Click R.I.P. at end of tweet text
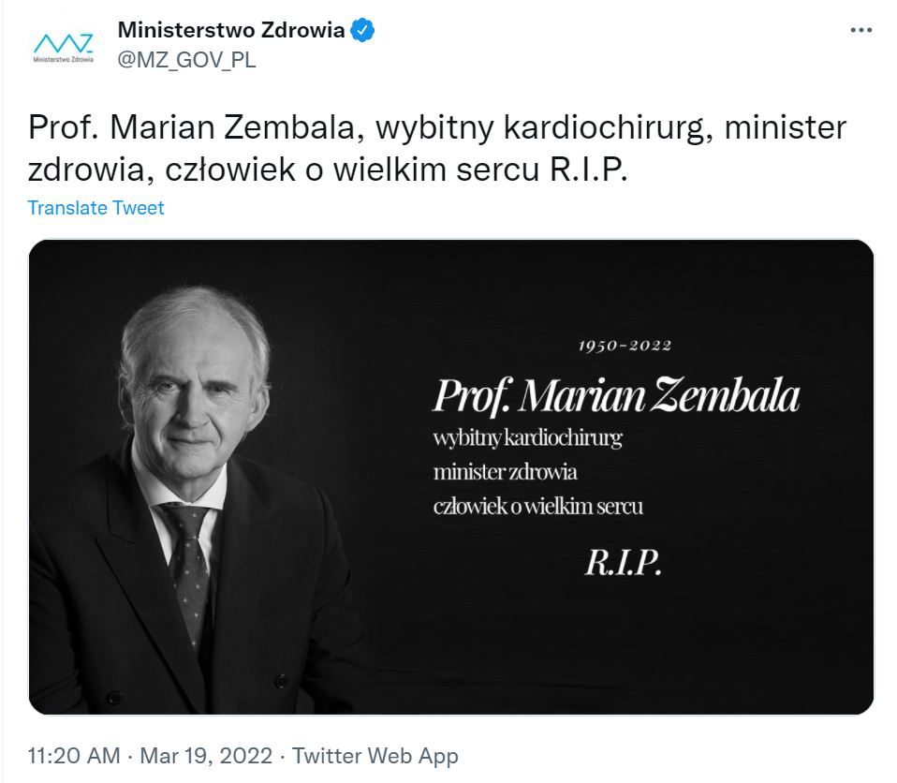 pos(589,170)
